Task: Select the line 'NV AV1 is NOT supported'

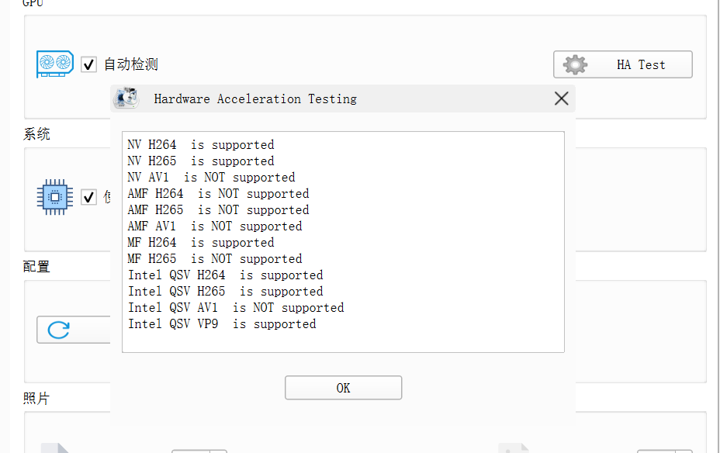Action: [211, 178]
